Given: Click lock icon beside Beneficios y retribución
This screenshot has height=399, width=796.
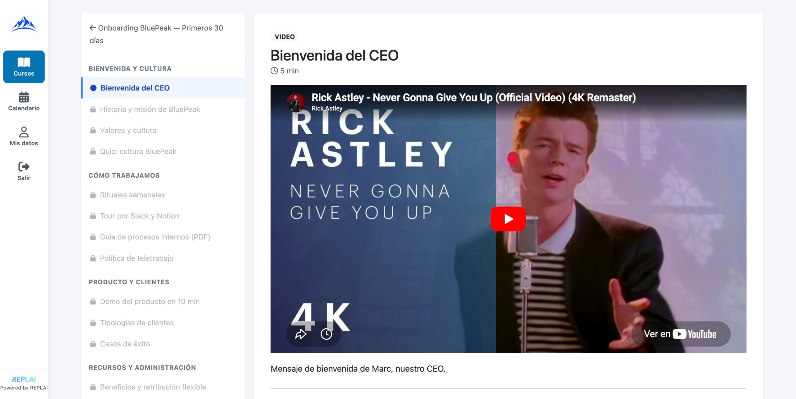Looking at the screenshot, I should (x=93, y=387).
